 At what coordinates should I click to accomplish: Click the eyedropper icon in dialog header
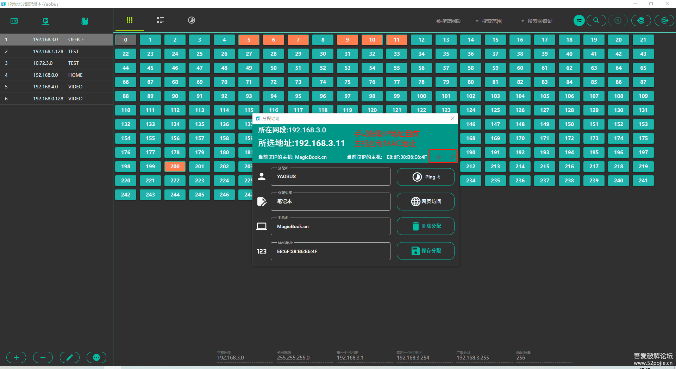452,157
